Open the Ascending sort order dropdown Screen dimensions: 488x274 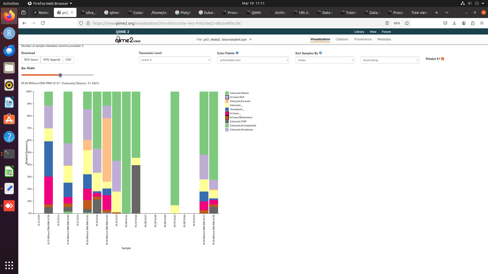tap(390, 60)
